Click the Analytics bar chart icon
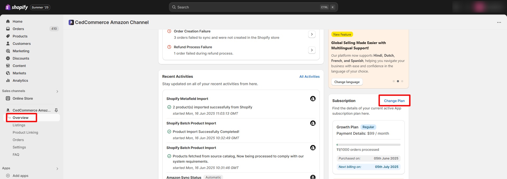 [8, 80]
